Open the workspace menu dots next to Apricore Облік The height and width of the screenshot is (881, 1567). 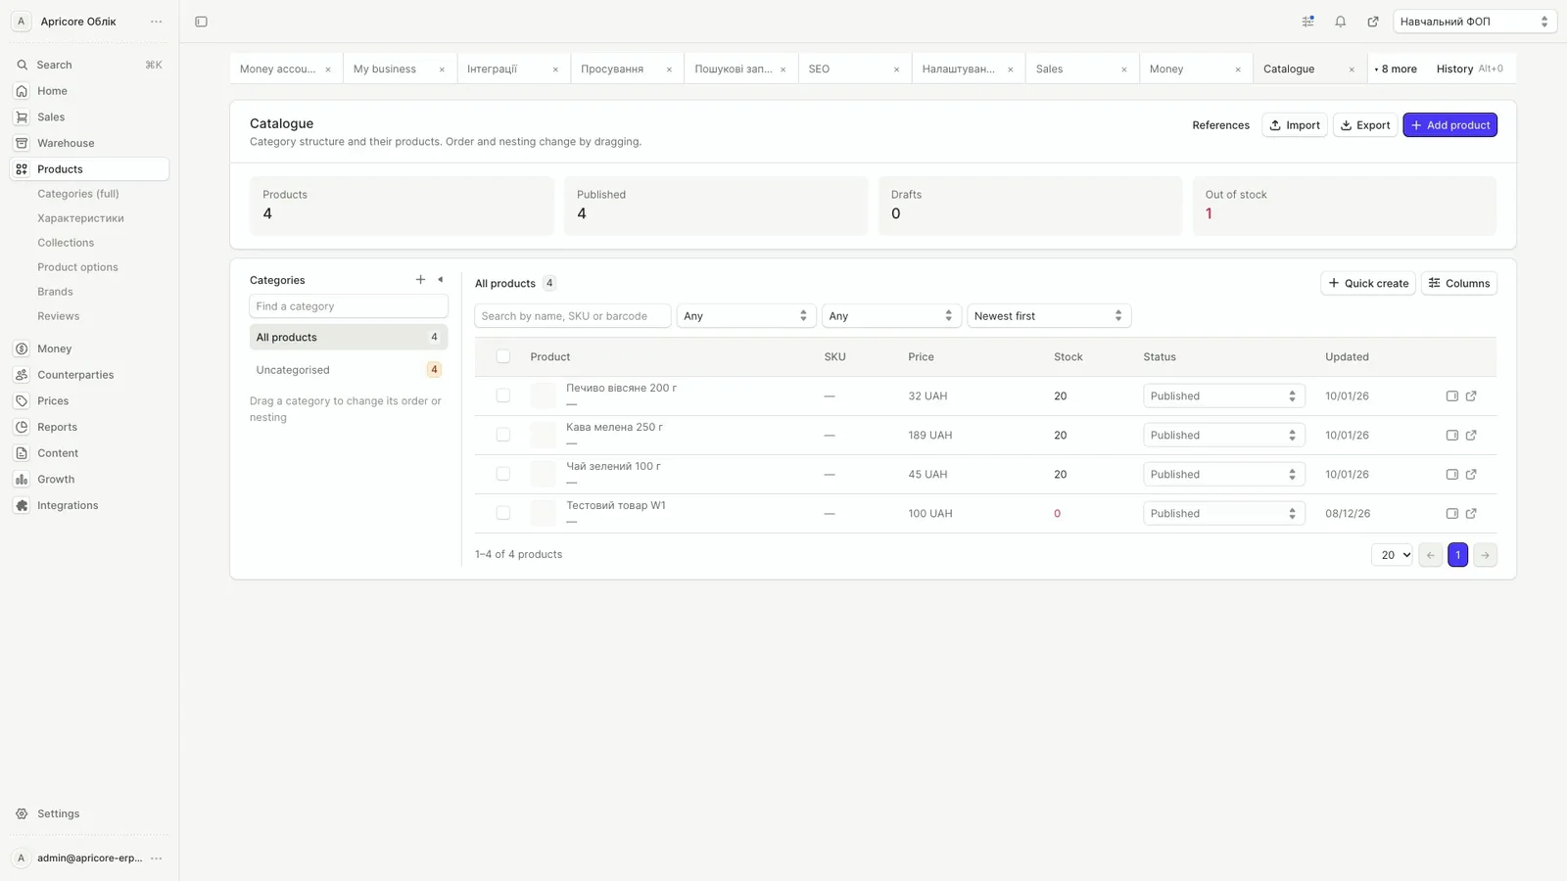[x=156, y=22]
